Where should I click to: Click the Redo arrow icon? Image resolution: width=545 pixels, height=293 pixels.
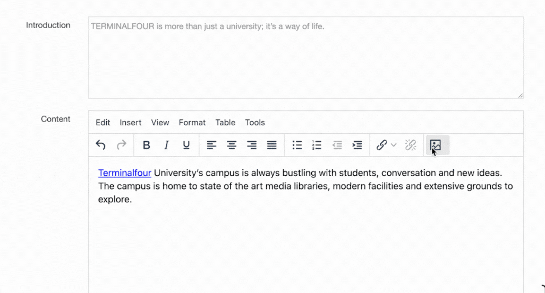[x=121, y=145]
